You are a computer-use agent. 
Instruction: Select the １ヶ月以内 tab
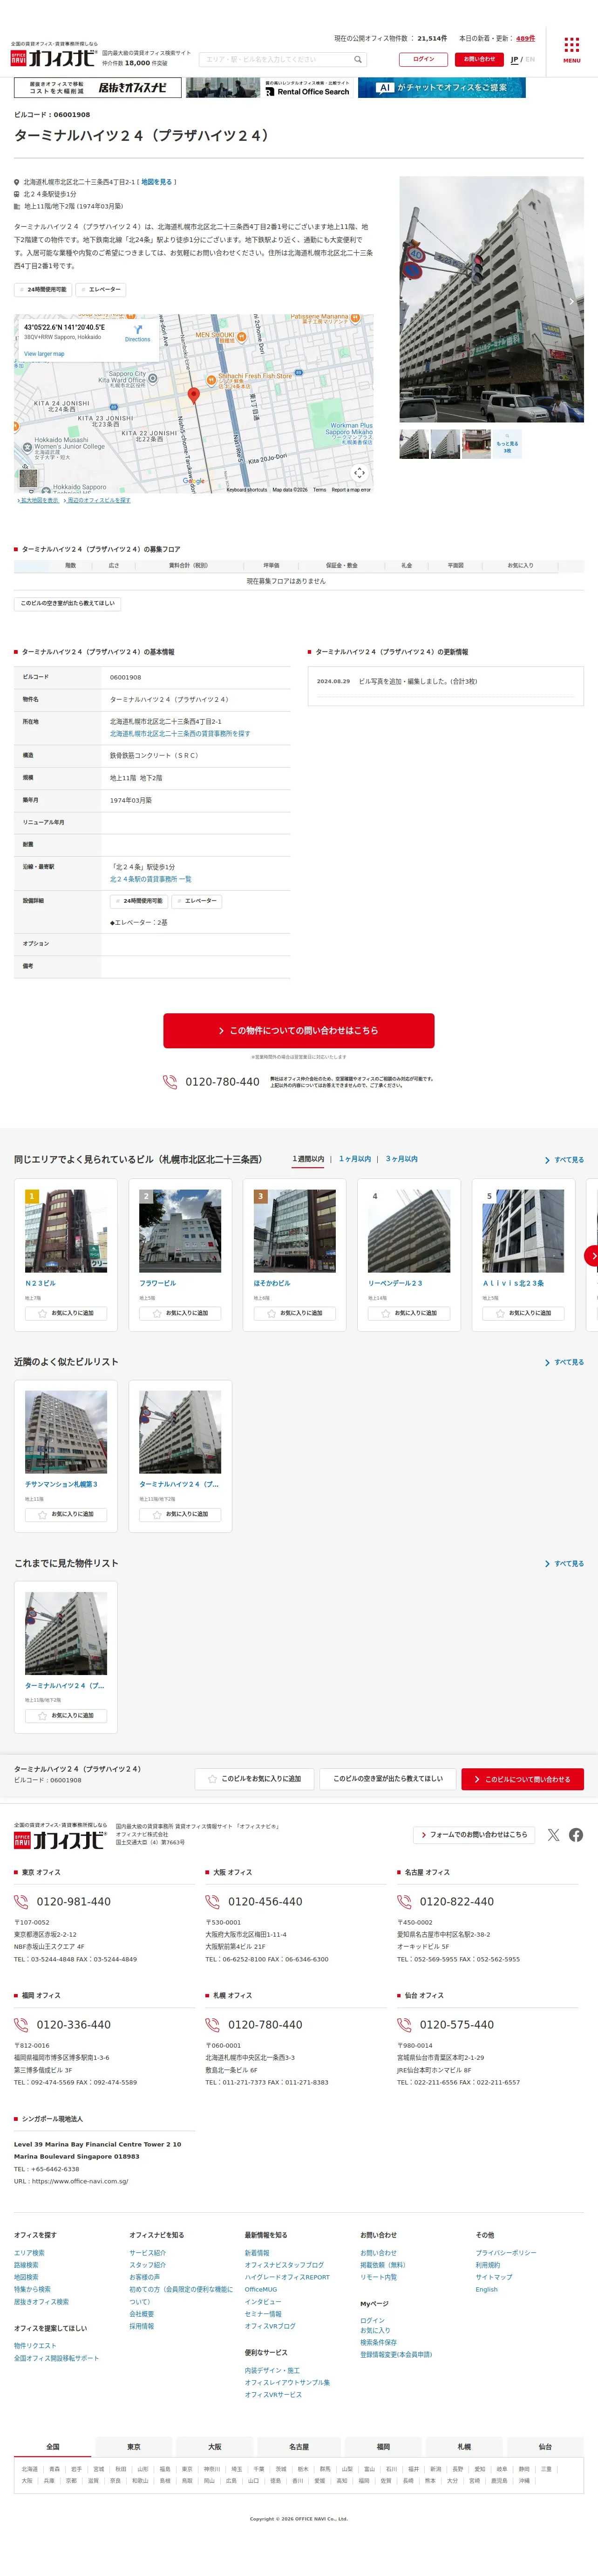point(354,1159)
